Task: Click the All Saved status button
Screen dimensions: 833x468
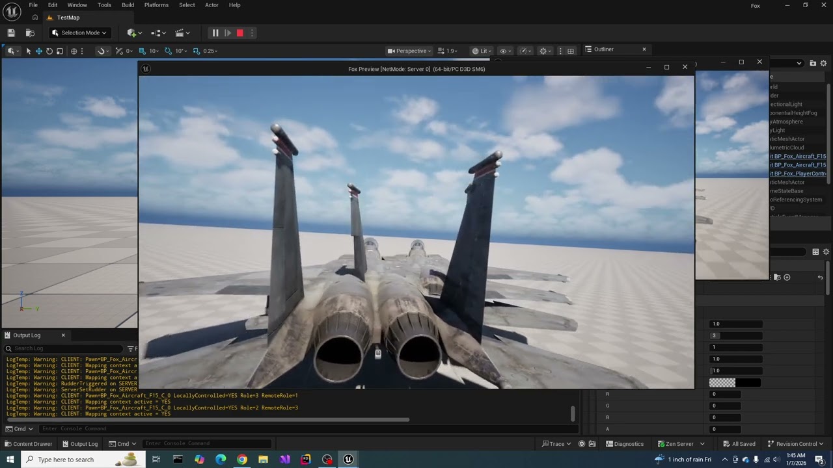Action: (x=739, y=444)
